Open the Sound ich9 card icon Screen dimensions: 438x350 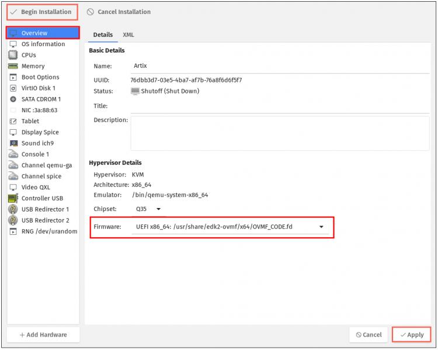pyautogui.click(x=13, y=143)
